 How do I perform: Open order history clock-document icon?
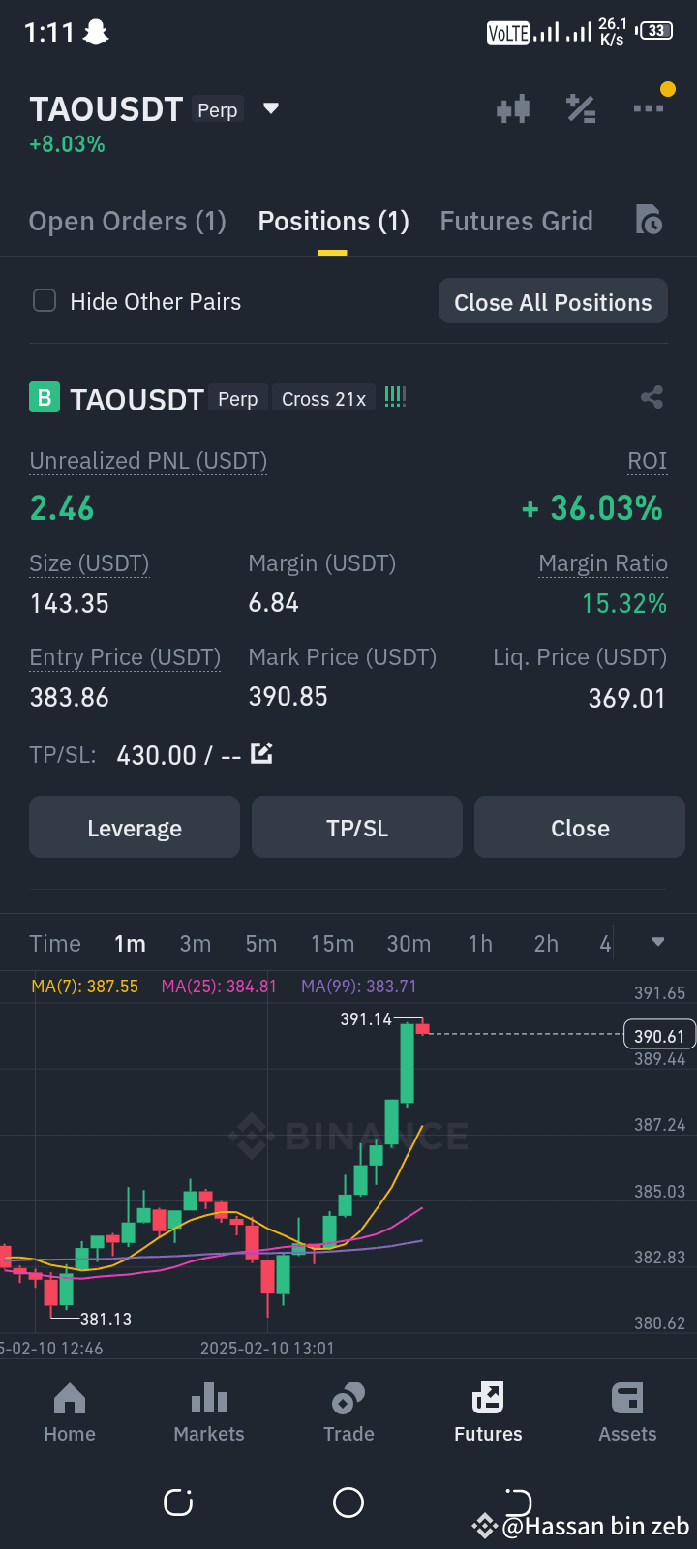pyautogui.click(x=649, y=221)
